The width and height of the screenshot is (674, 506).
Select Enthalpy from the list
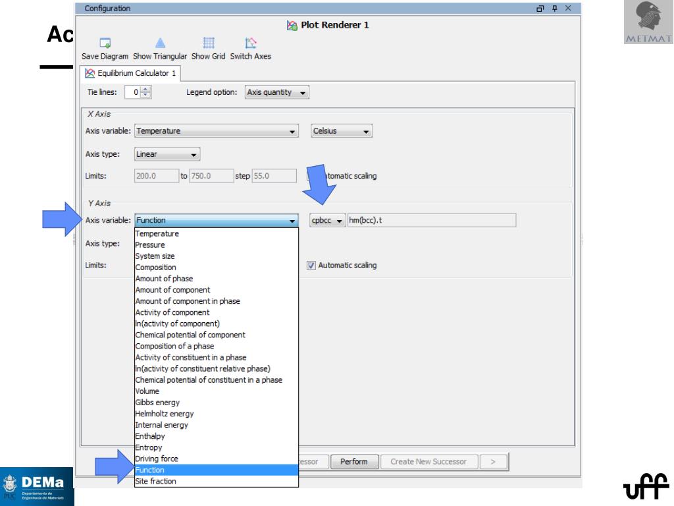[x=216, y=436]
